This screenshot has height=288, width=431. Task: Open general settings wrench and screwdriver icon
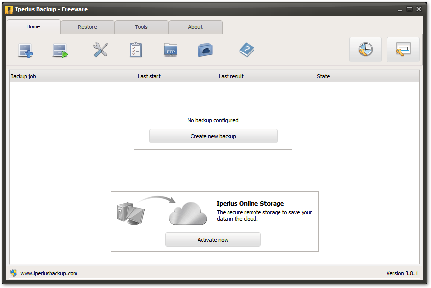pyautogui.click(x=101, y=50)
